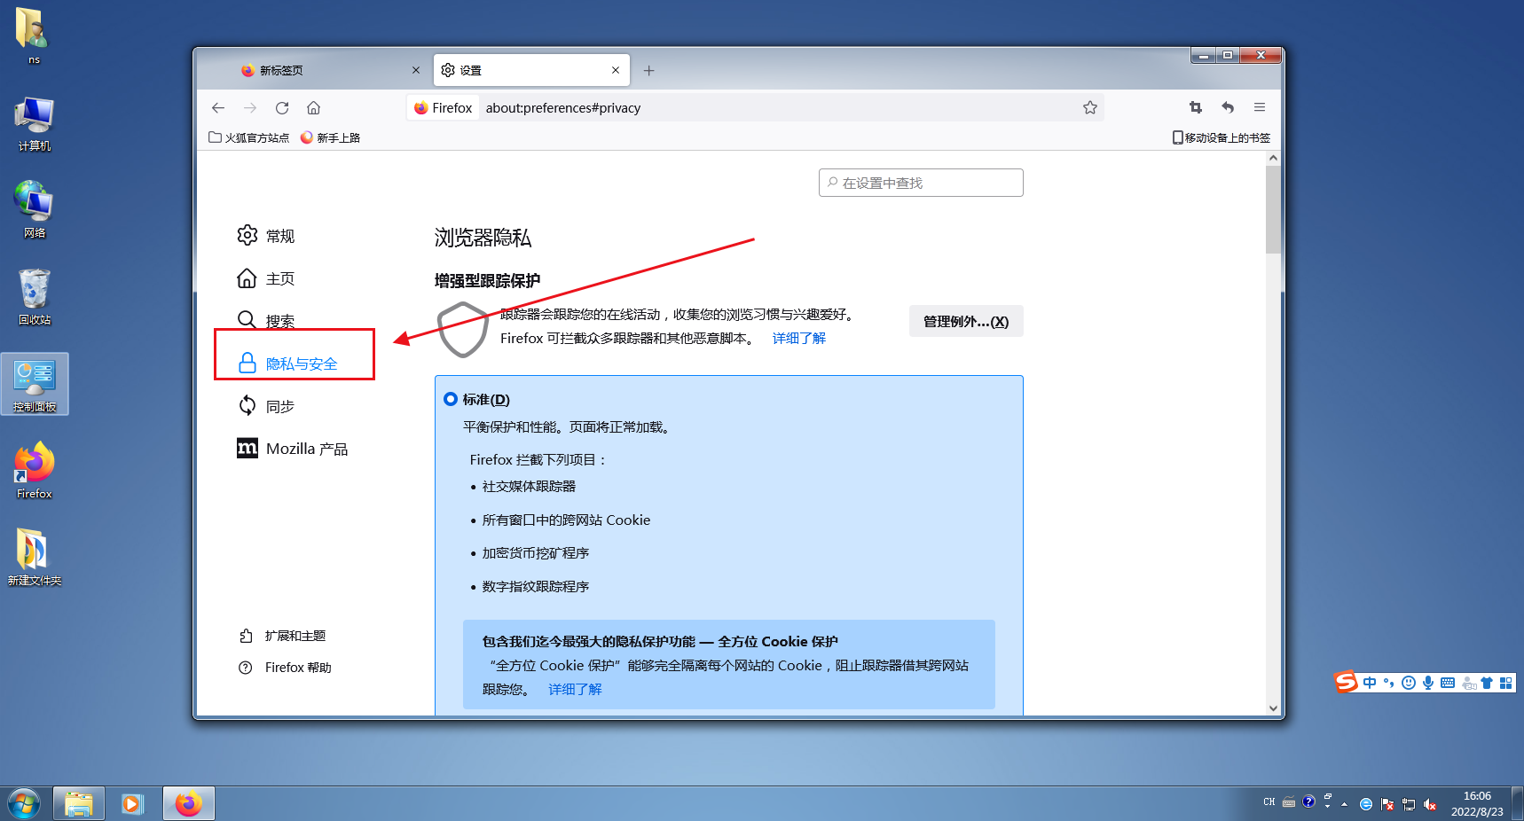Open the 火狐官方站点 bookmarks folder
The image size is (1524, 821).
(x=249, y=137)
